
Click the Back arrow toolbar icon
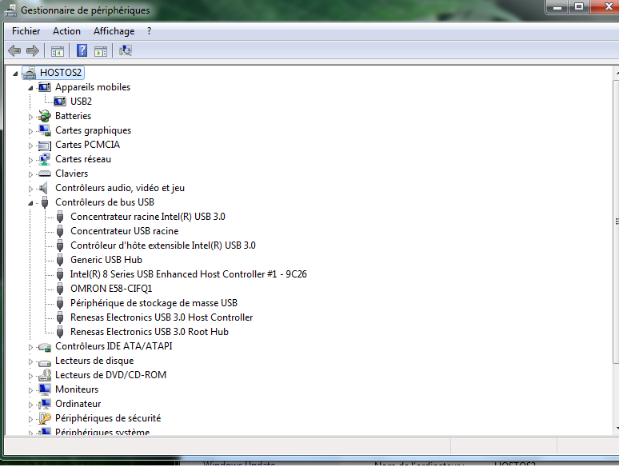[x=14, y=50]
